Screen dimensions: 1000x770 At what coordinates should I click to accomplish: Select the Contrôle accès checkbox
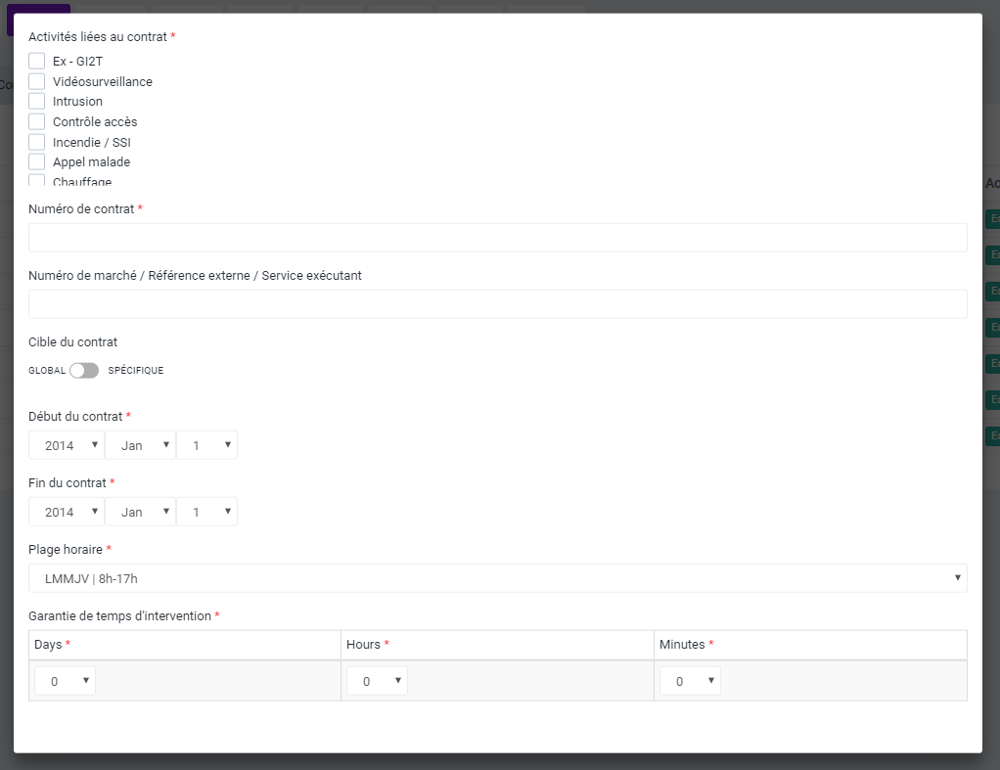[37, 121]
